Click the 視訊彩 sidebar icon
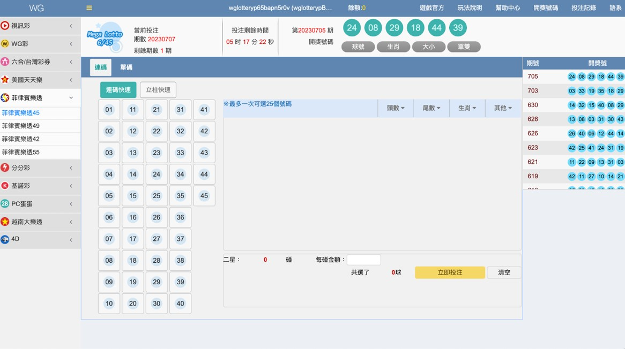This screenshot has width=625, height=349. click(5, 26)
